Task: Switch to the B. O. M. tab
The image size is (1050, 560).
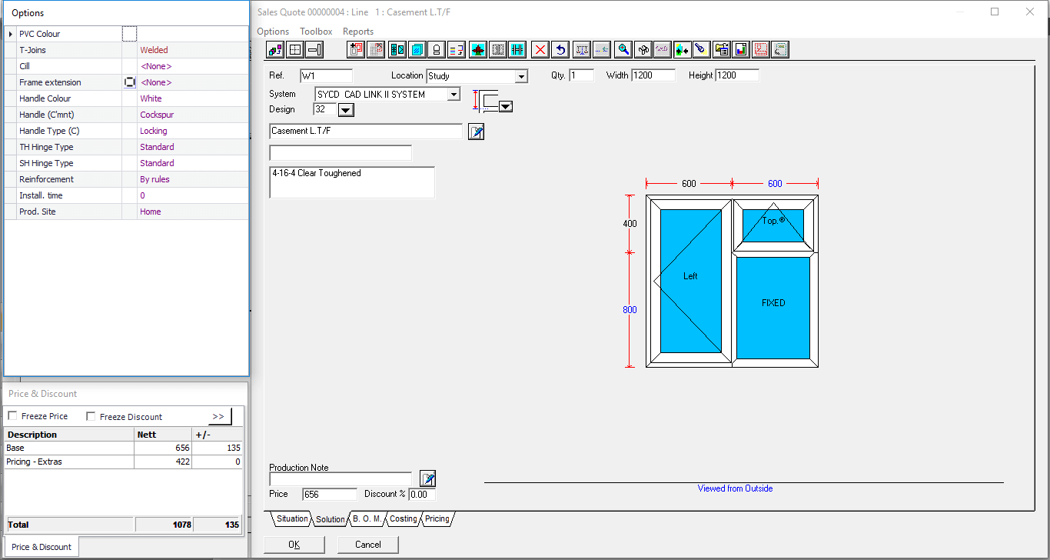Action: coord(367,519)
